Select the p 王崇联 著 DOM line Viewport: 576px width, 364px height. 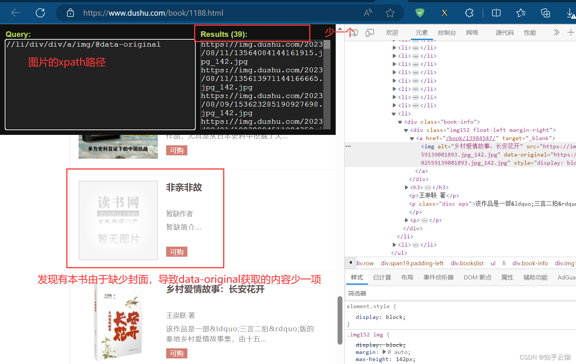434,196
